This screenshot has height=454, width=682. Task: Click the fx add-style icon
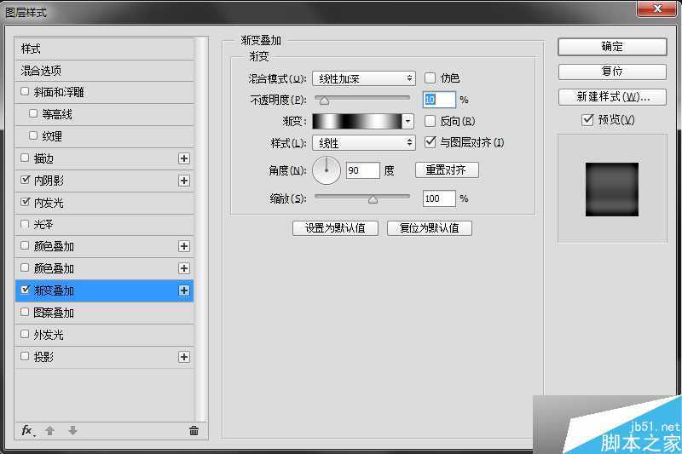tap(28, 430)
